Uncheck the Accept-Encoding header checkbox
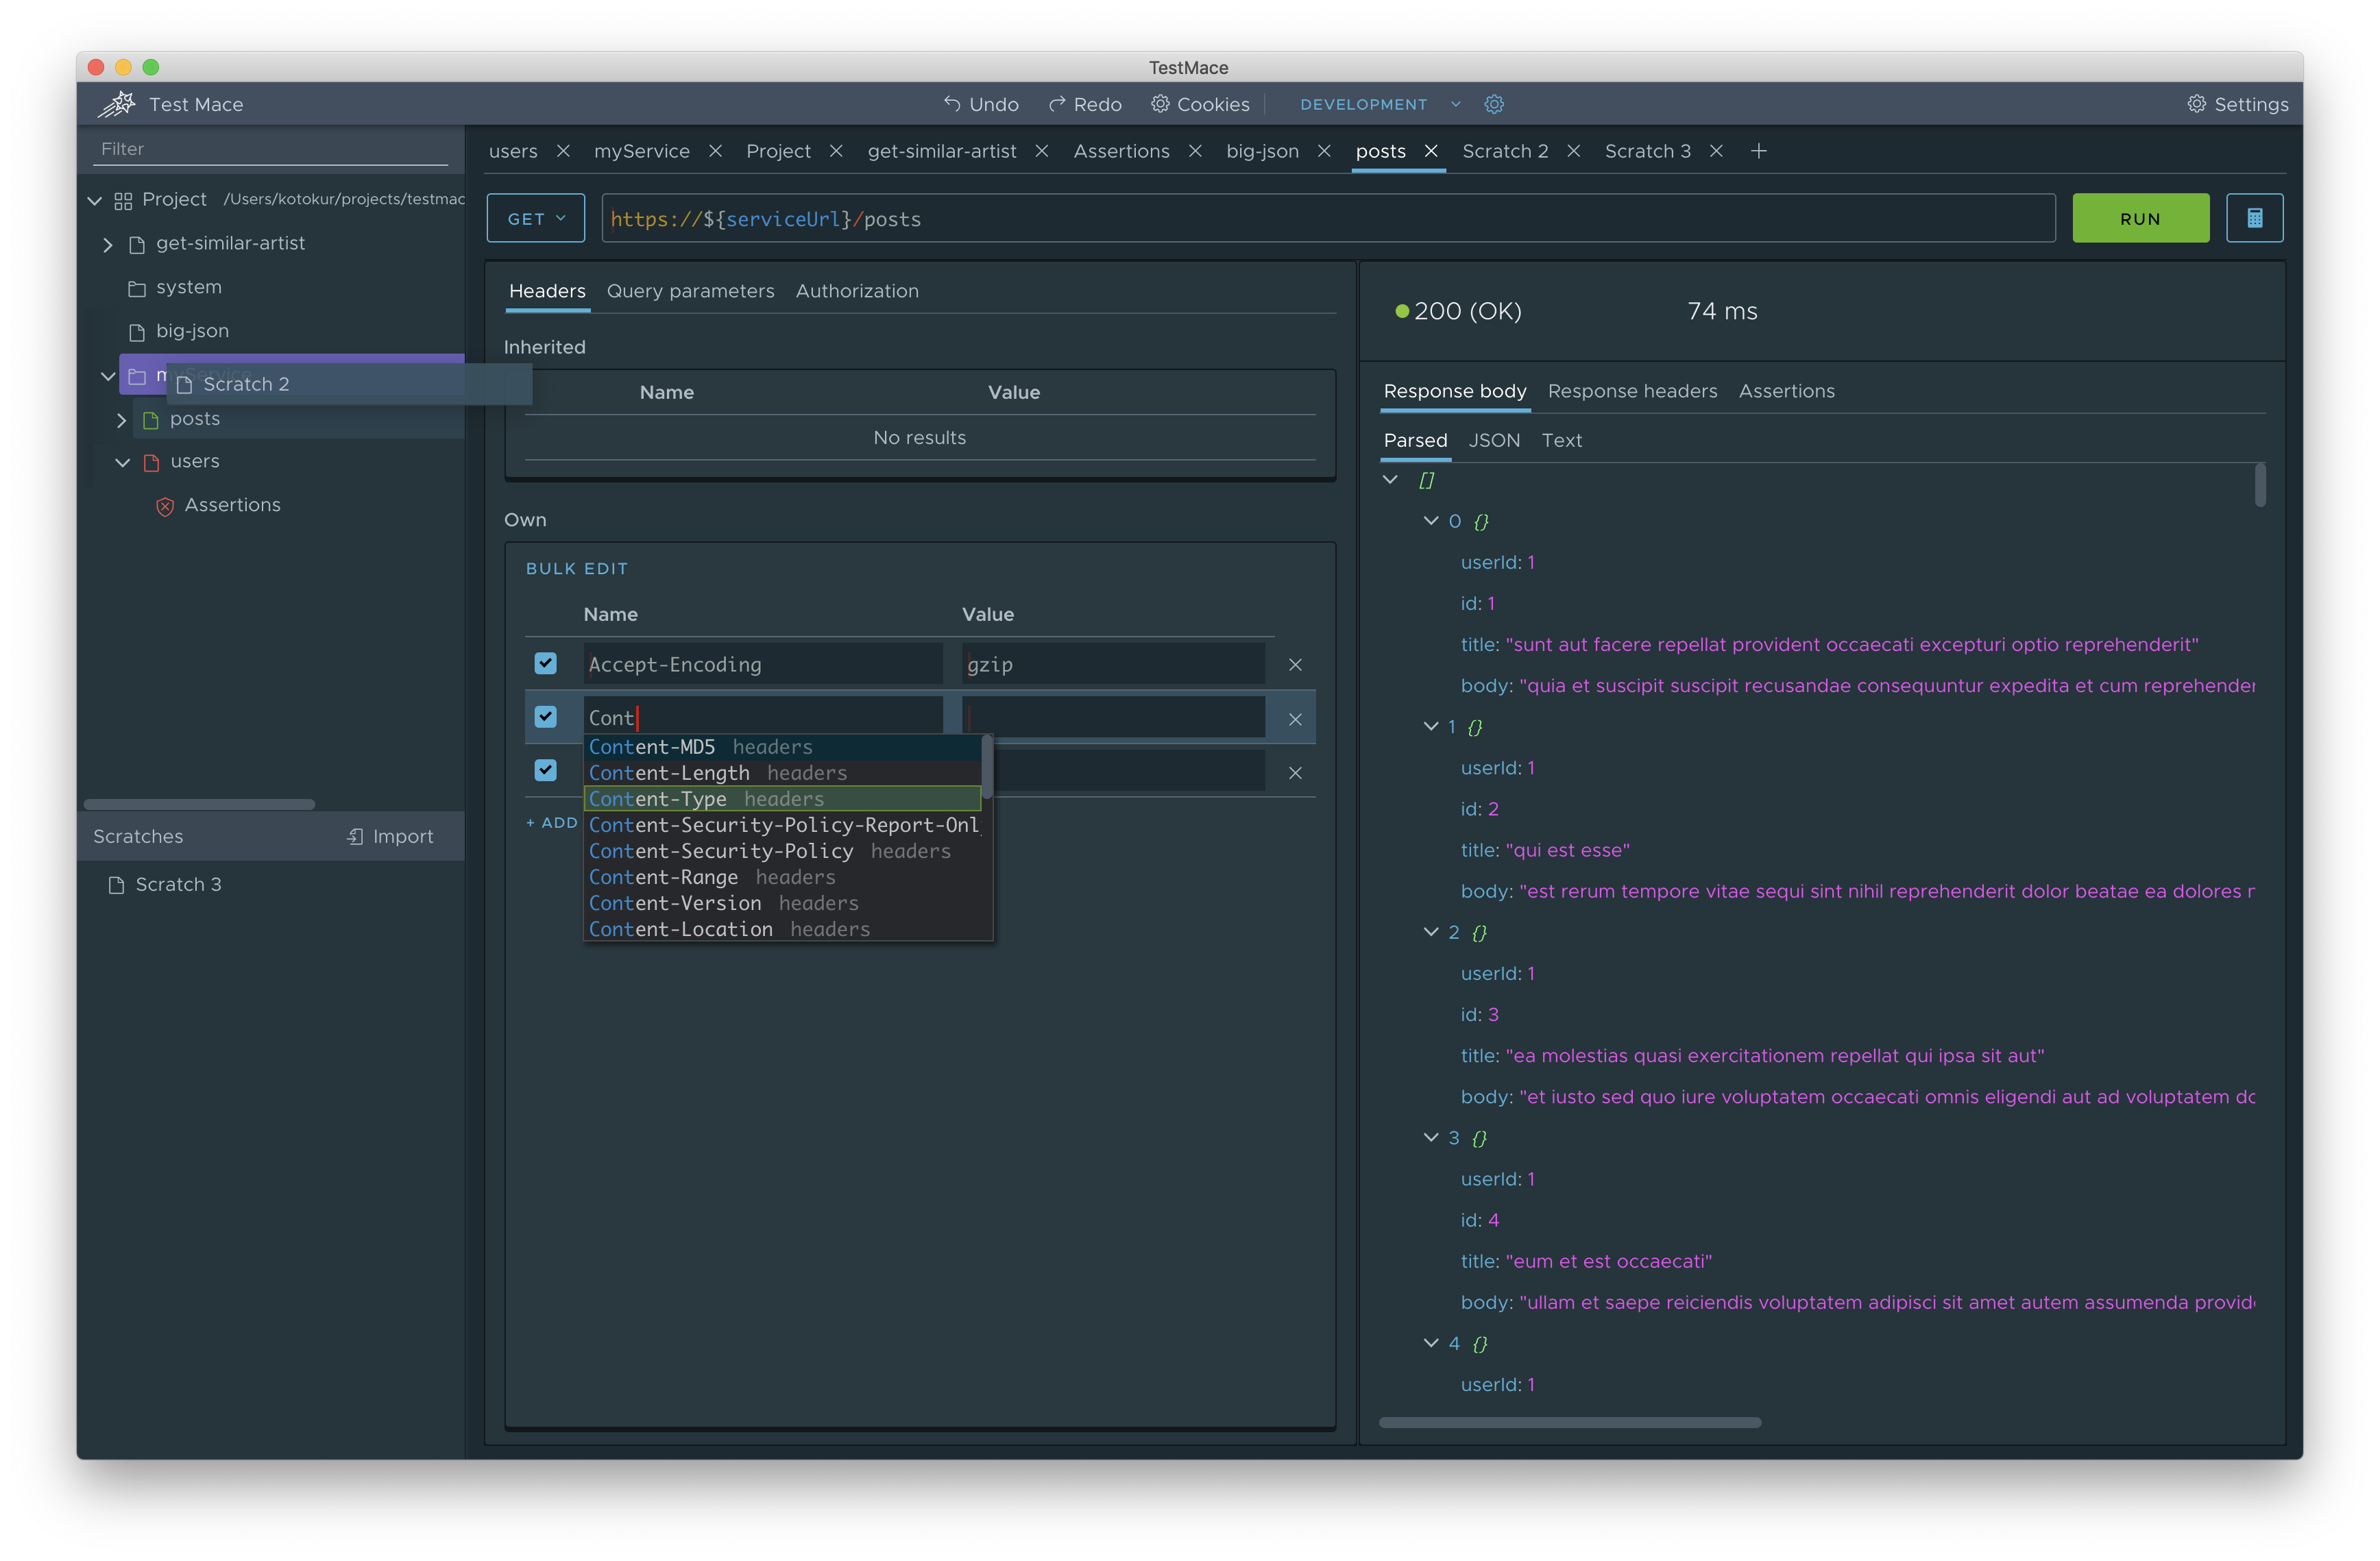2380x1561 pixels. 546,663
